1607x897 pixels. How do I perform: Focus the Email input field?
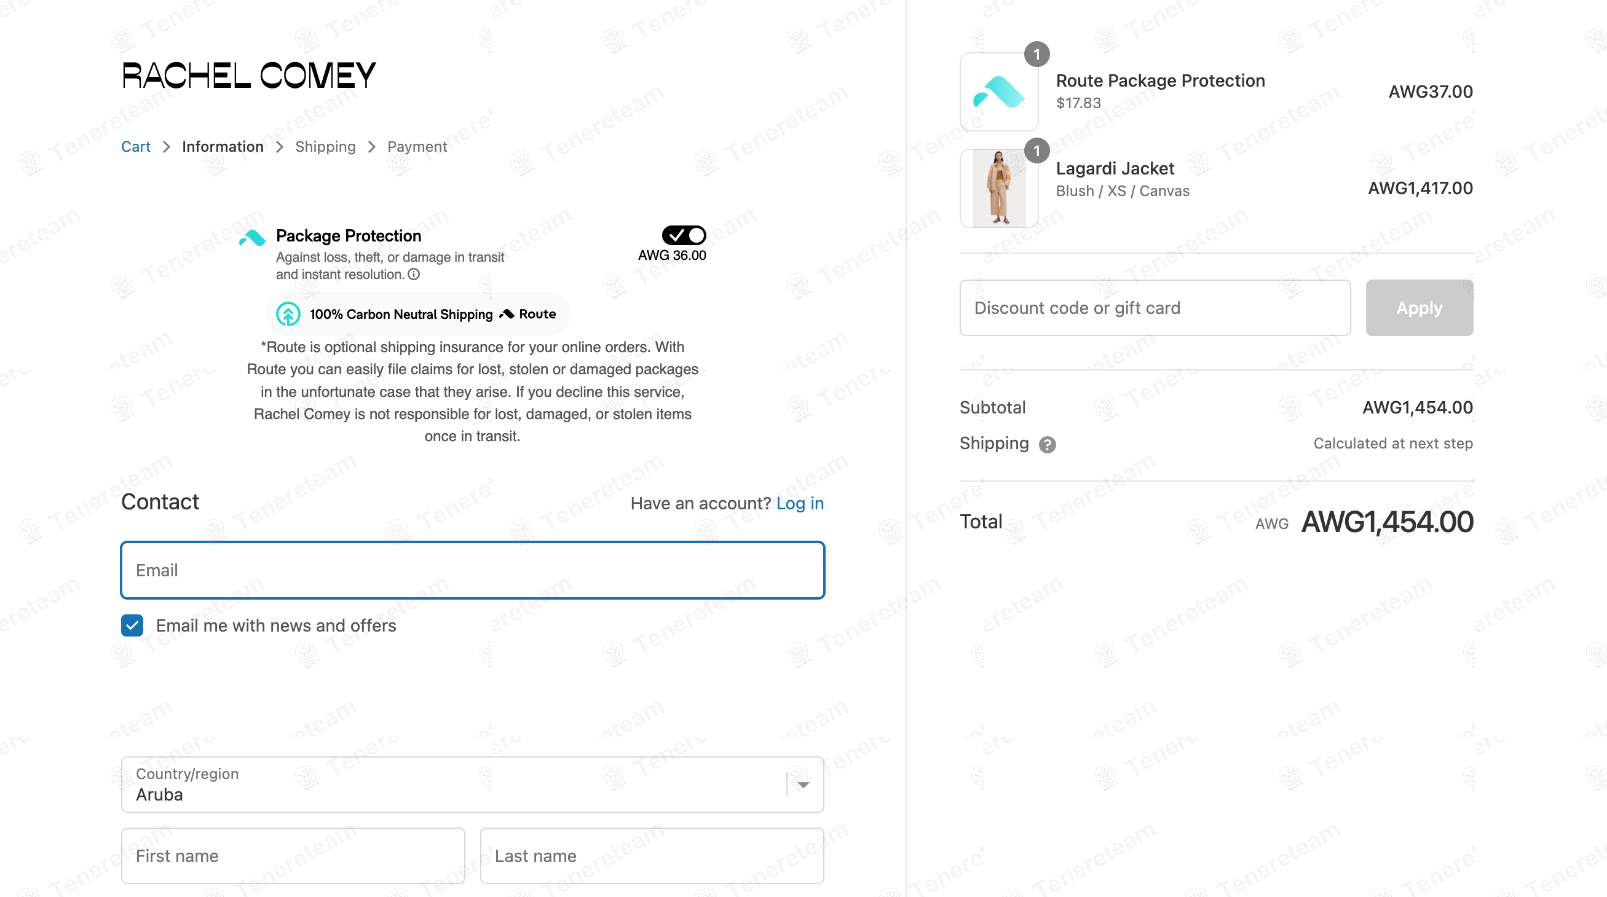472,570
